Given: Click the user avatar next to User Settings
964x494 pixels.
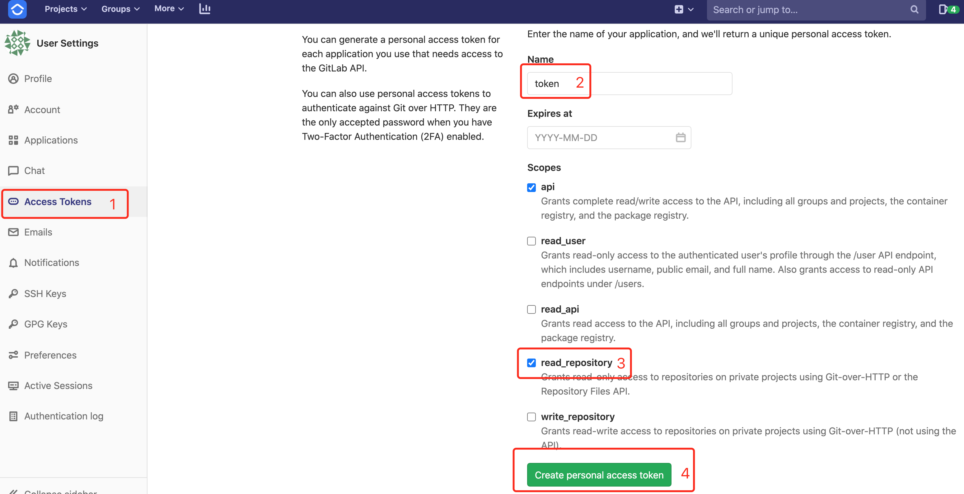Looking at the screenshot, I should coord(17,43).
